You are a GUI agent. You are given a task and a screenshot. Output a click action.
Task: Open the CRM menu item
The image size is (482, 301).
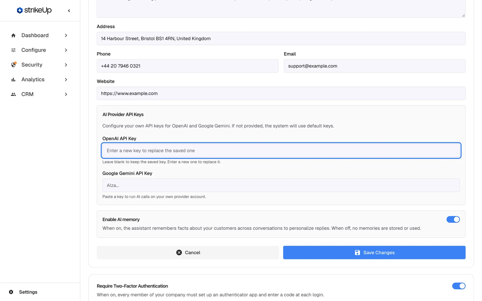[40, 94]
